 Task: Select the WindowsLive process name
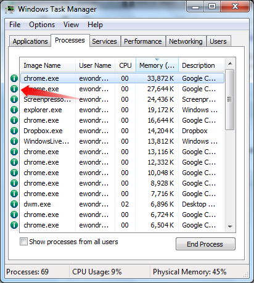pos(46,141)
